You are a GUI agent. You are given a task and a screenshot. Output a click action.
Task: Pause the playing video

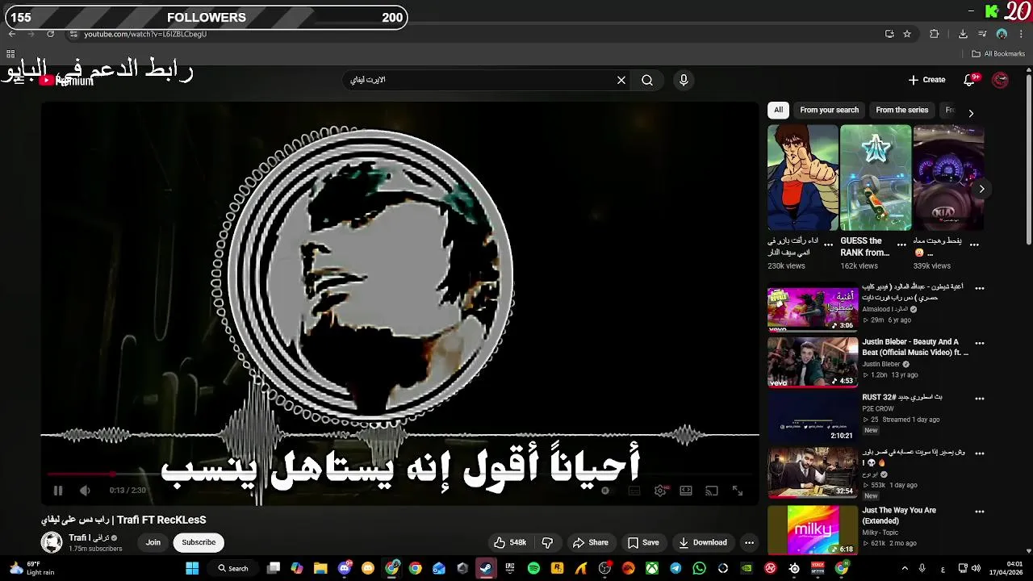58,491
